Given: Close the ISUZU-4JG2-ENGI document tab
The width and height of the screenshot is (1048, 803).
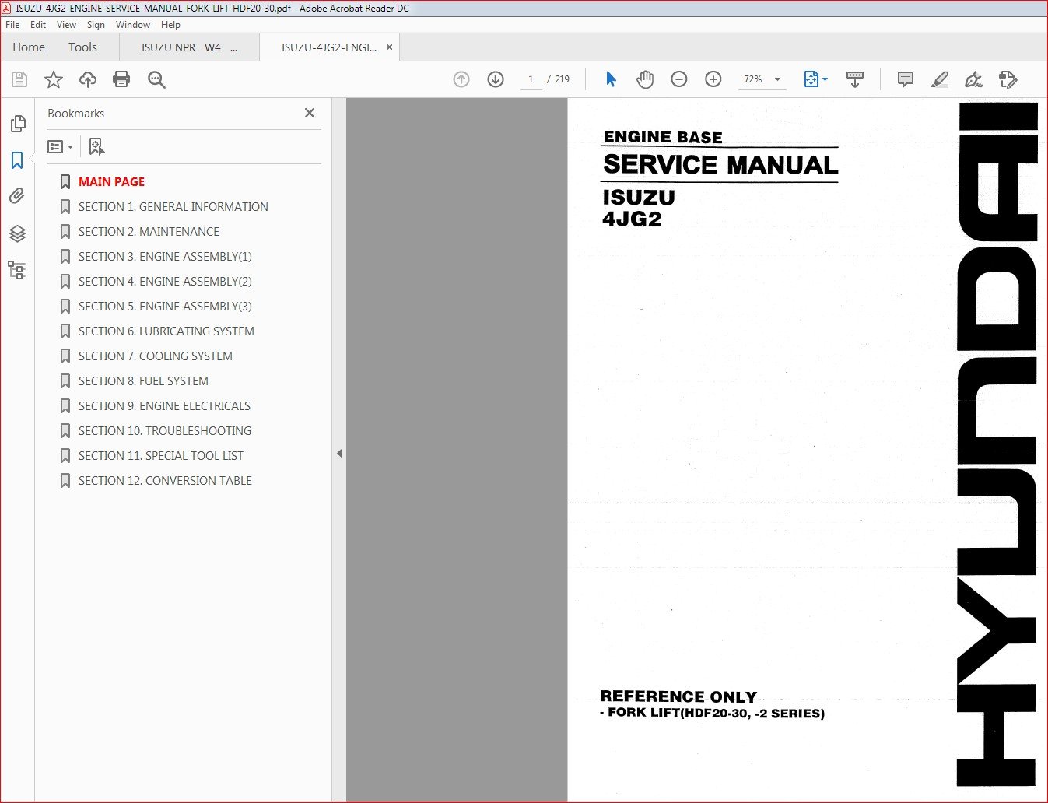Looking at the screenshot, I should (x=389, y=47).
